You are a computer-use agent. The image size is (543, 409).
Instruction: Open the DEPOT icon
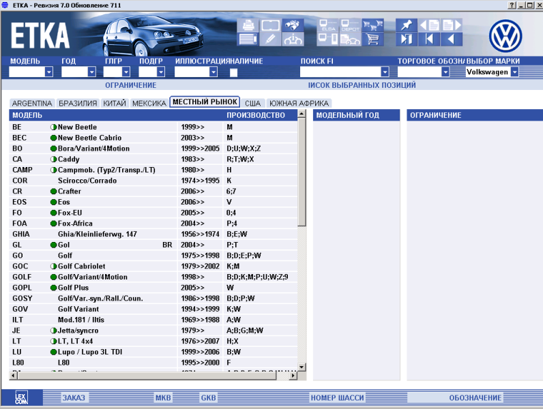(x=350, y=25)
